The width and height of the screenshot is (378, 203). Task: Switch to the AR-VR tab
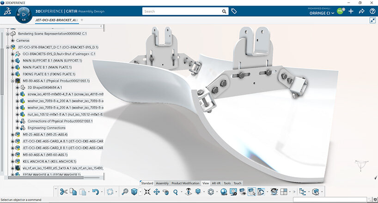[x=217, y=183]
